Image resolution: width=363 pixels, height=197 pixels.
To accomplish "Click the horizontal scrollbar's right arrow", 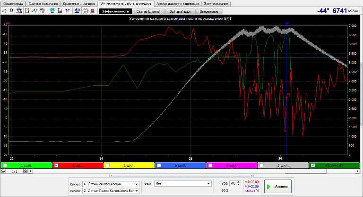I will pos(357,172).
